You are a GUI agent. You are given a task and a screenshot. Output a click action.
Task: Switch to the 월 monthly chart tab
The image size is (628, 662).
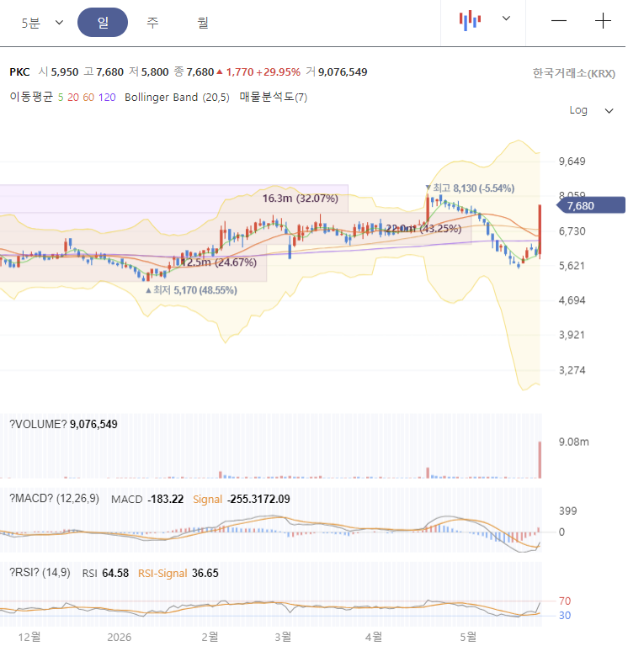click(x=203, y=23)
